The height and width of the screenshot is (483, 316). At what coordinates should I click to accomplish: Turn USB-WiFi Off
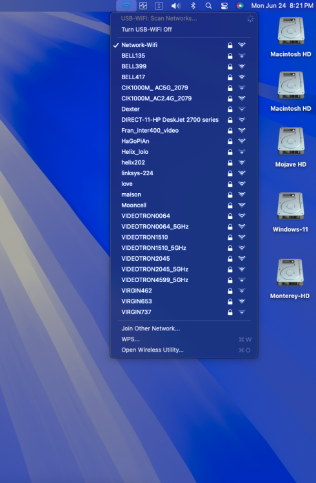pyautogui.click(x=184, y=29)
